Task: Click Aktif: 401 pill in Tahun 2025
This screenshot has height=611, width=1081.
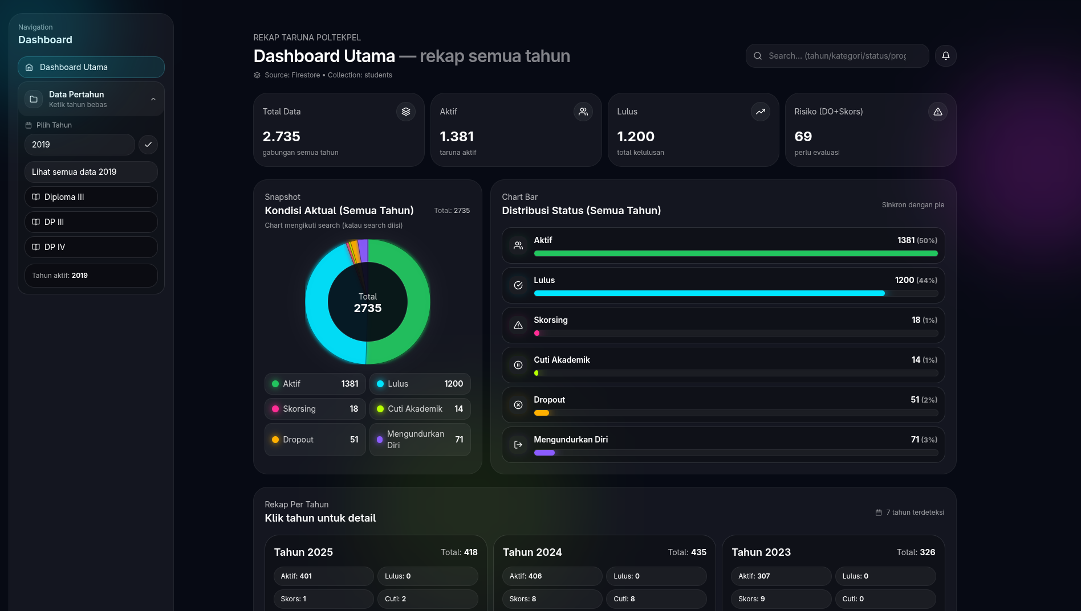Action: pyautogui.click(x=324, y=576)
